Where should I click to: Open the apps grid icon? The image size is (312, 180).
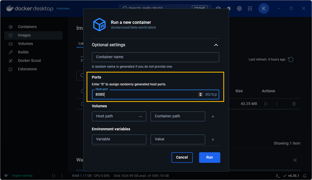[x=250, y=8]
